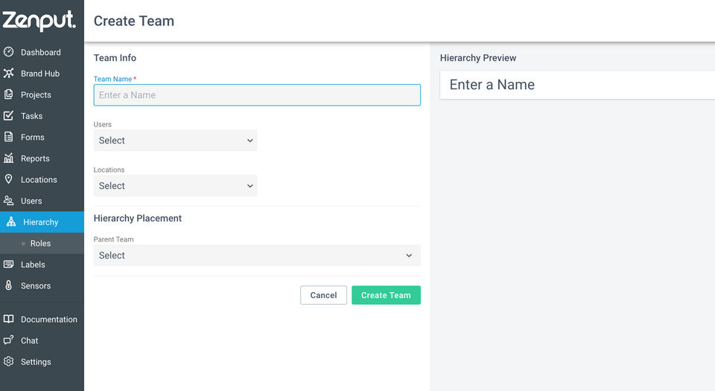This screenshot has width=715, height=391.
Task: Open the Documentation link
Action: (48, 320)
